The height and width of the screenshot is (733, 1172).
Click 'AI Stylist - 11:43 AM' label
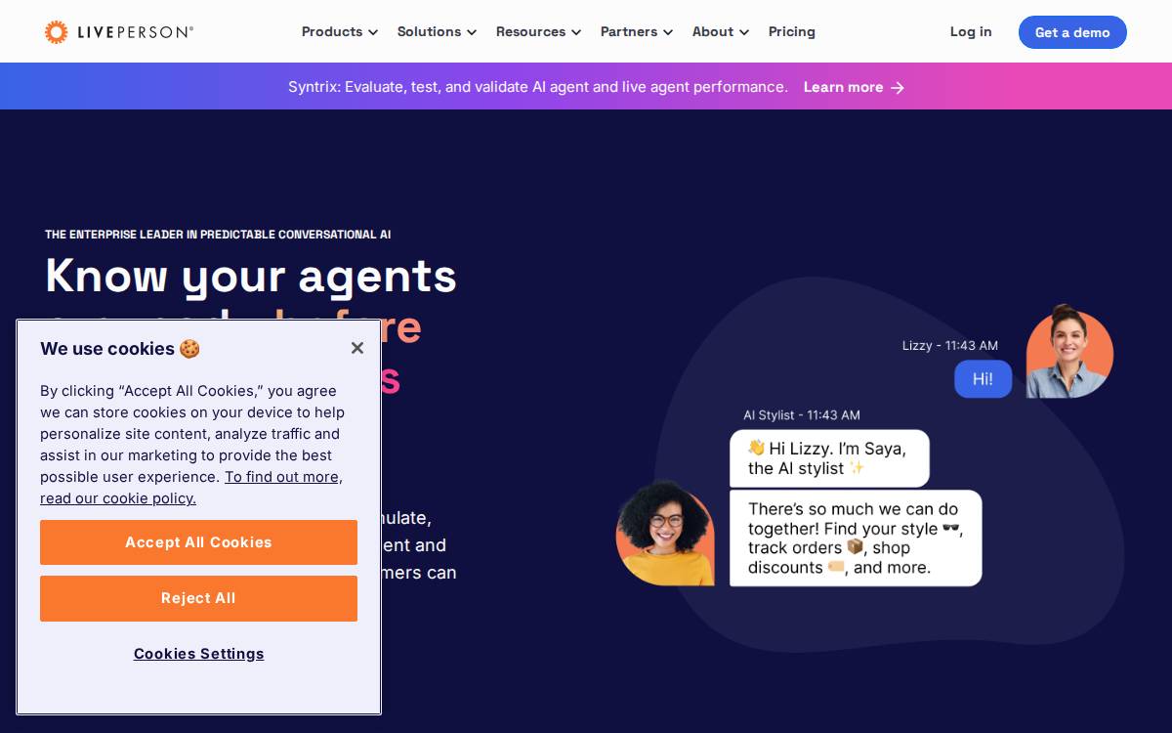(802, 415)
